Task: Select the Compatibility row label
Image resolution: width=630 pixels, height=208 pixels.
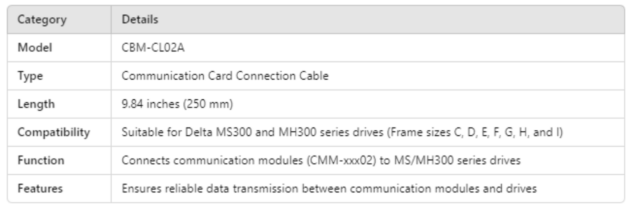Action: (x=53, y=132)
